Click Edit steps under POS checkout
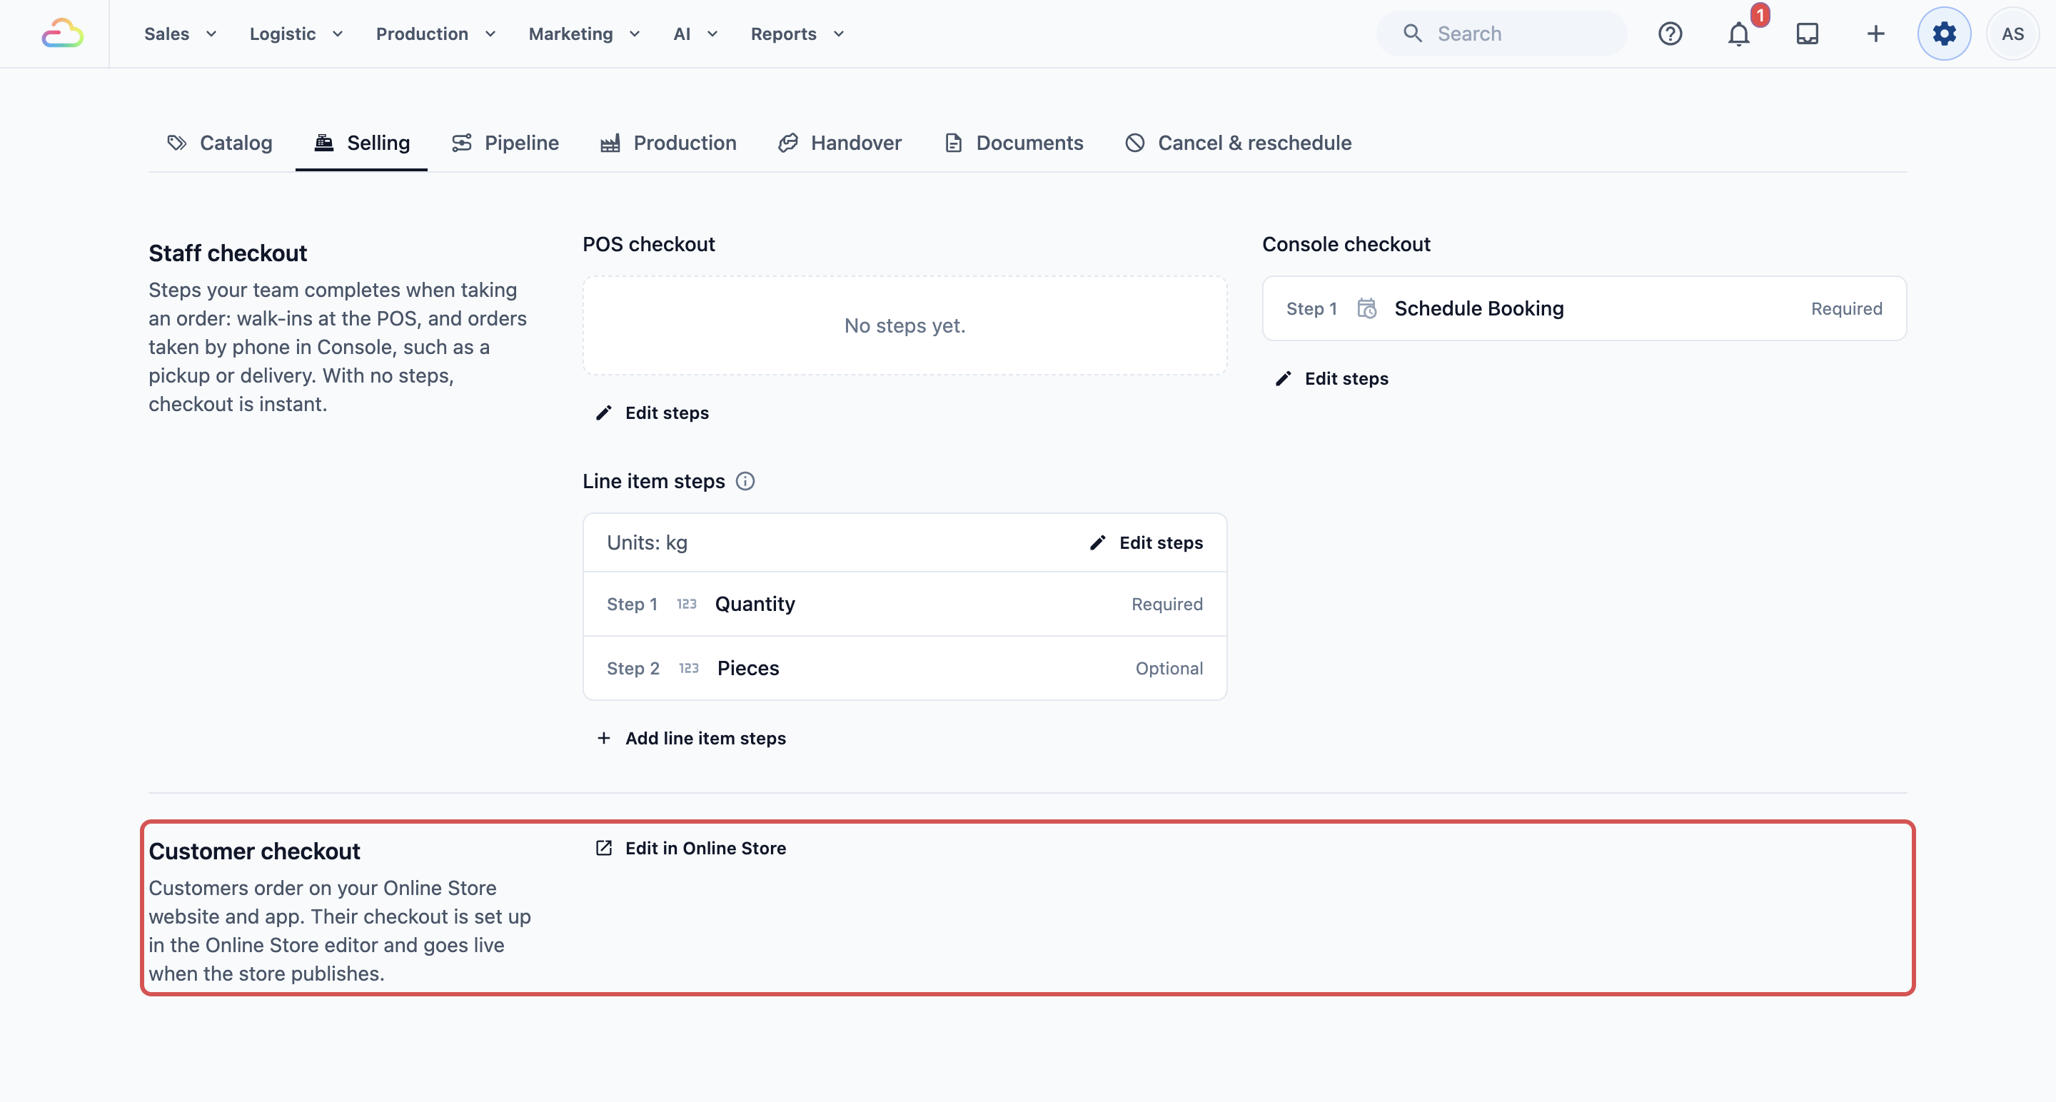2056x1102 pixels. click(653, 413)
